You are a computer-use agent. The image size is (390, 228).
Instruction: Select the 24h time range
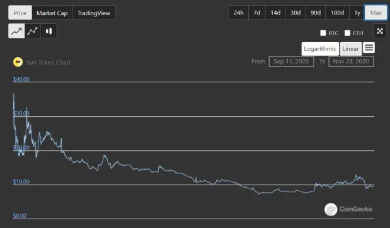pyautogui.click(x=239, y=13)
